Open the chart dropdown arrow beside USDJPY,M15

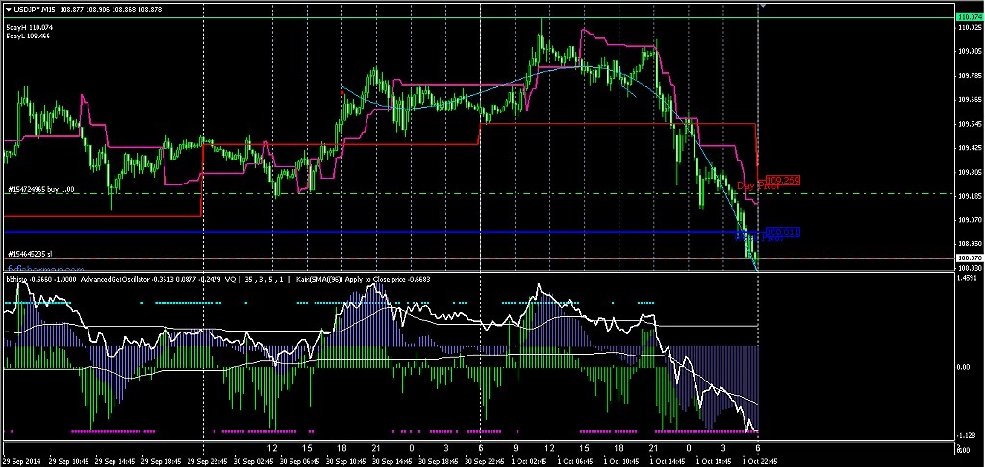coord(8,8)
